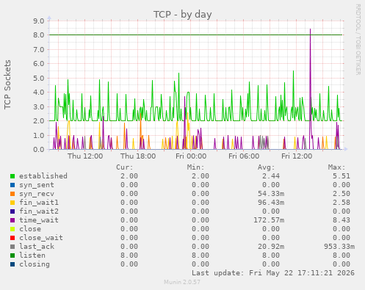Click the 'close' legend label
The image size is (365, 290).
[30, 229]
